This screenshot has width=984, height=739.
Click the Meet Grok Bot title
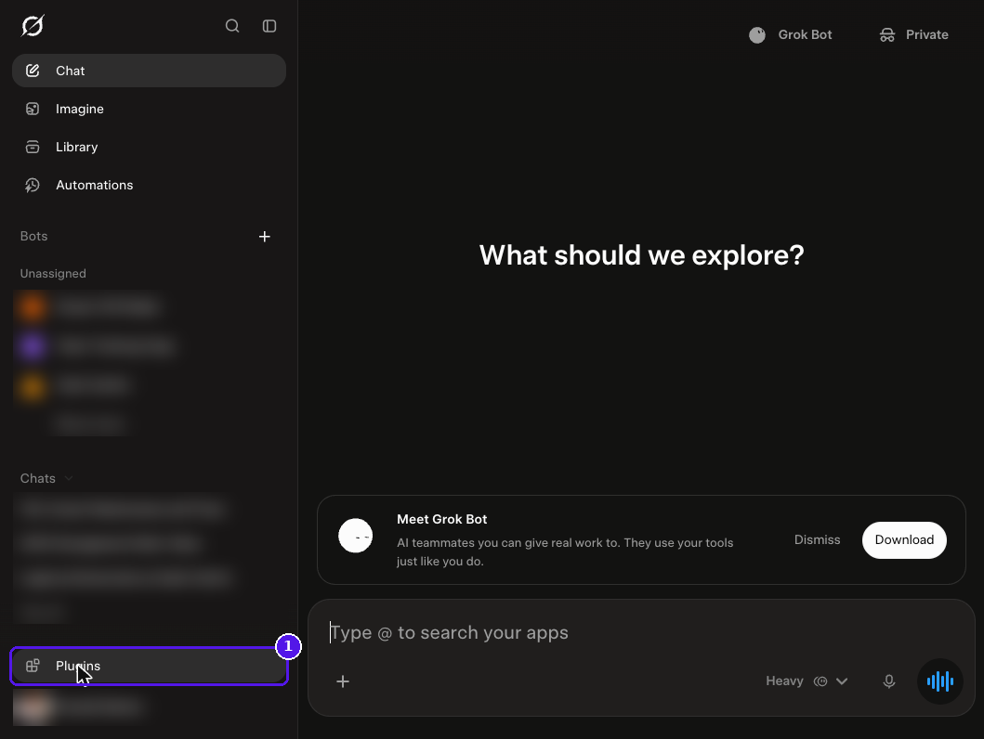point(441,519)
